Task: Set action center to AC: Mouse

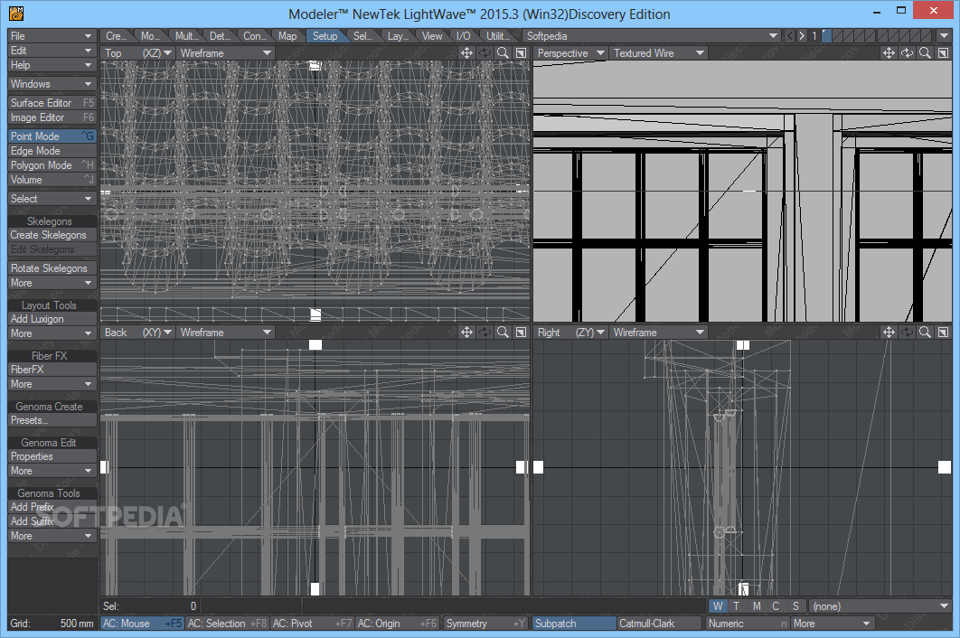Action: [x=142, y=624]
